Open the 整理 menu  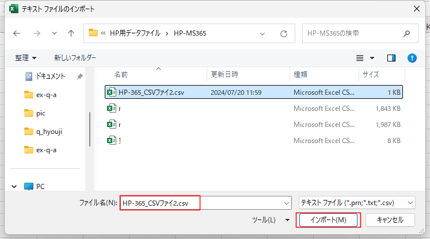25,58
